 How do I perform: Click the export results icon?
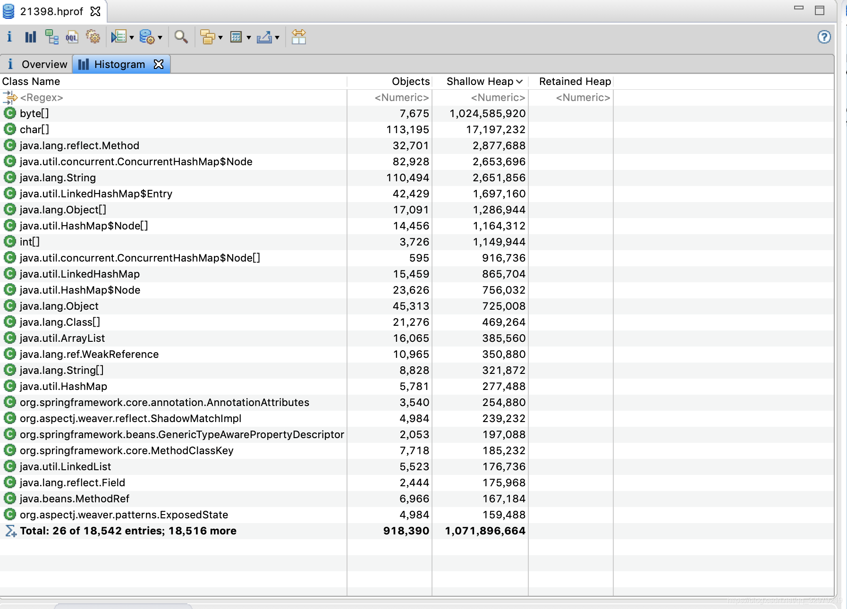[x=264, y=37]
